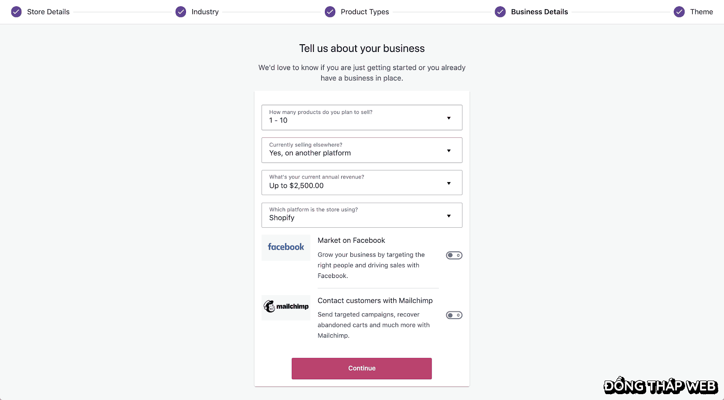Viewport: 724px width, 400px height.
Task: Turn on the Mailchimp toggle switch
Action: click(x=454, y=315)
